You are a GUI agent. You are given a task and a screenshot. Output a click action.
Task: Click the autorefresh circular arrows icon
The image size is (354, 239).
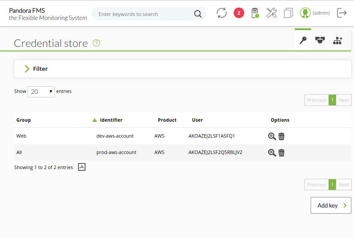(222, 13)
